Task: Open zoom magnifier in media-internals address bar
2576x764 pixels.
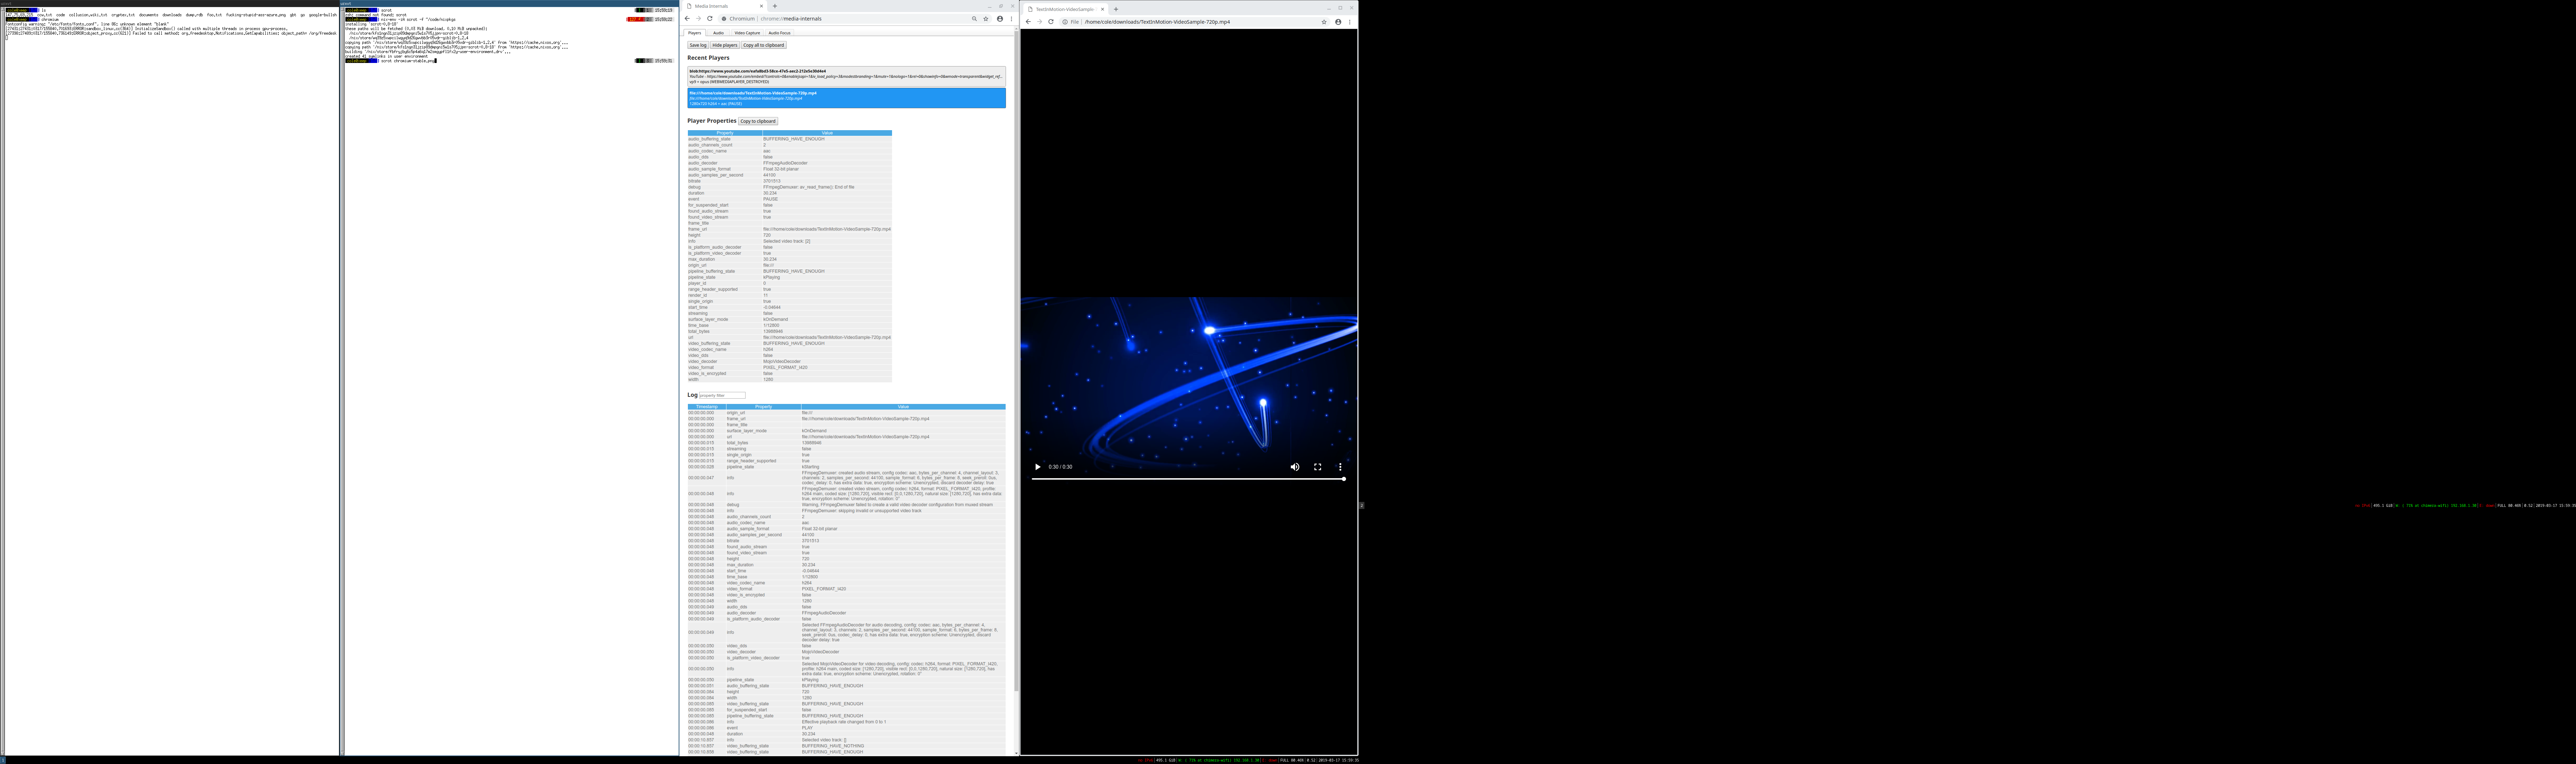Action: click(x=974, y=19)
